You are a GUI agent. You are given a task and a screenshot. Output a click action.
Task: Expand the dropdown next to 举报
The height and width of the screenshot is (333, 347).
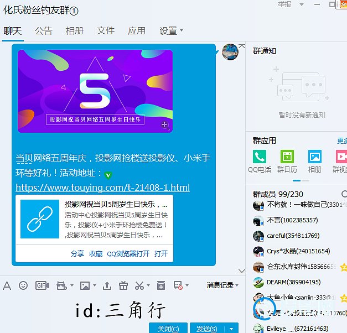point(302,4)
